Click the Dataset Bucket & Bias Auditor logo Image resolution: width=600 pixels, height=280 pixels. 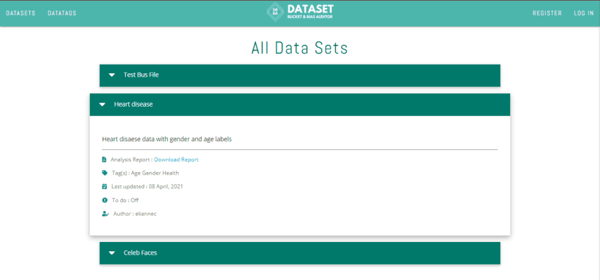tap(300, 13)
